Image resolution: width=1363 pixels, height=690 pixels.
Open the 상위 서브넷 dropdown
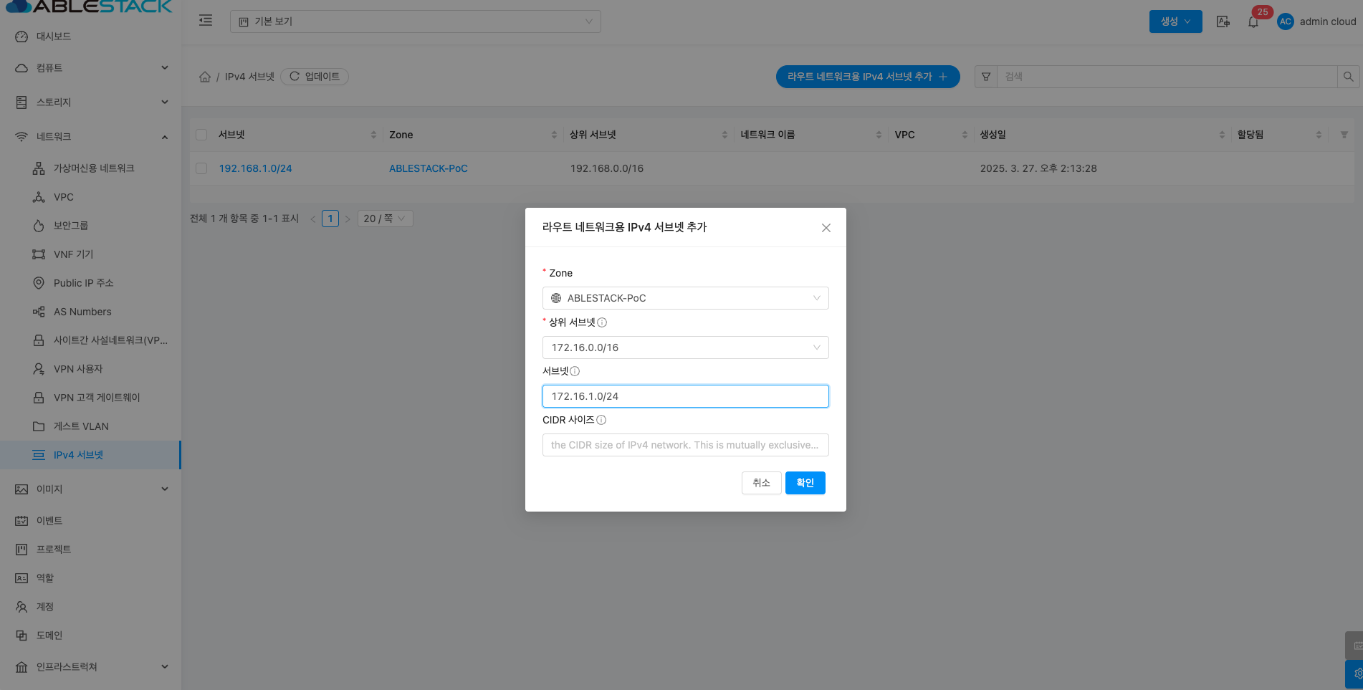pyautogui.click(x=685, y=348)
